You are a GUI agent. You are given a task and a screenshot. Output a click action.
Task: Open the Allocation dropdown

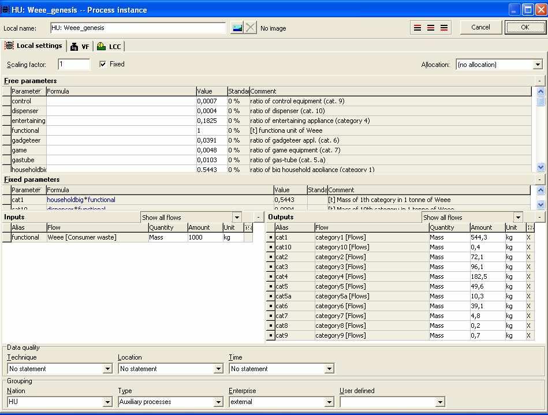[538, 65]
